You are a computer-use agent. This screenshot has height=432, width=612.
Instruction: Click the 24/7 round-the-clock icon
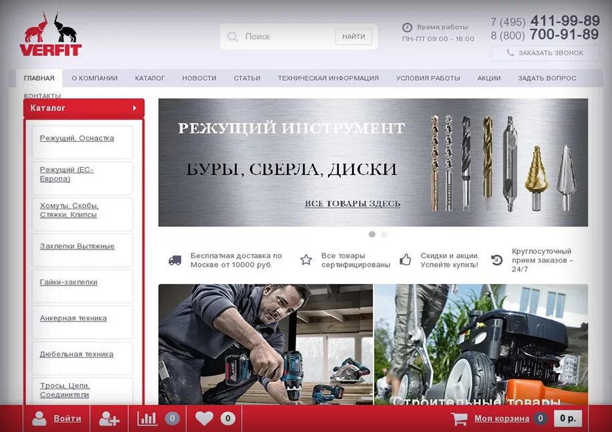497,259
